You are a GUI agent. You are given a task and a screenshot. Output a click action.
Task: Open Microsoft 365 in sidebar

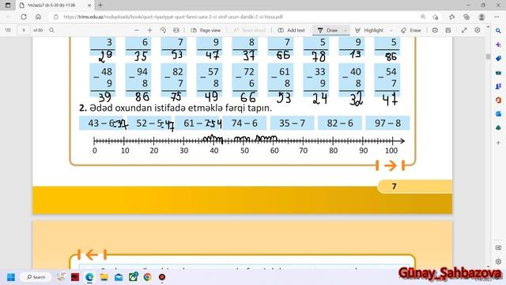point(498,101)
